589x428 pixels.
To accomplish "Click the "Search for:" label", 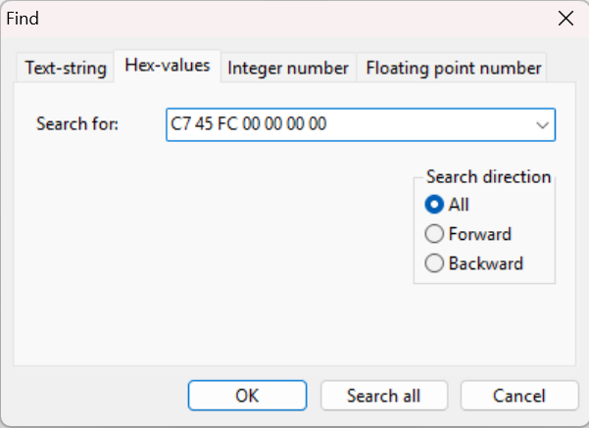I will click(x=77, y=124).
